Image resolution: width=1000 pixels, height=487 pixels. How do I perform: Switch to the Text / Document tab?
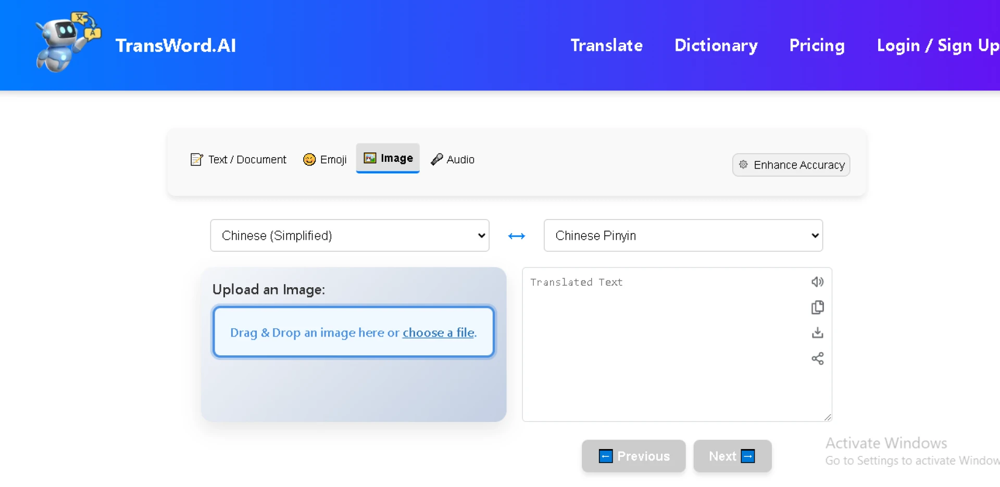(x=239, y=159)
